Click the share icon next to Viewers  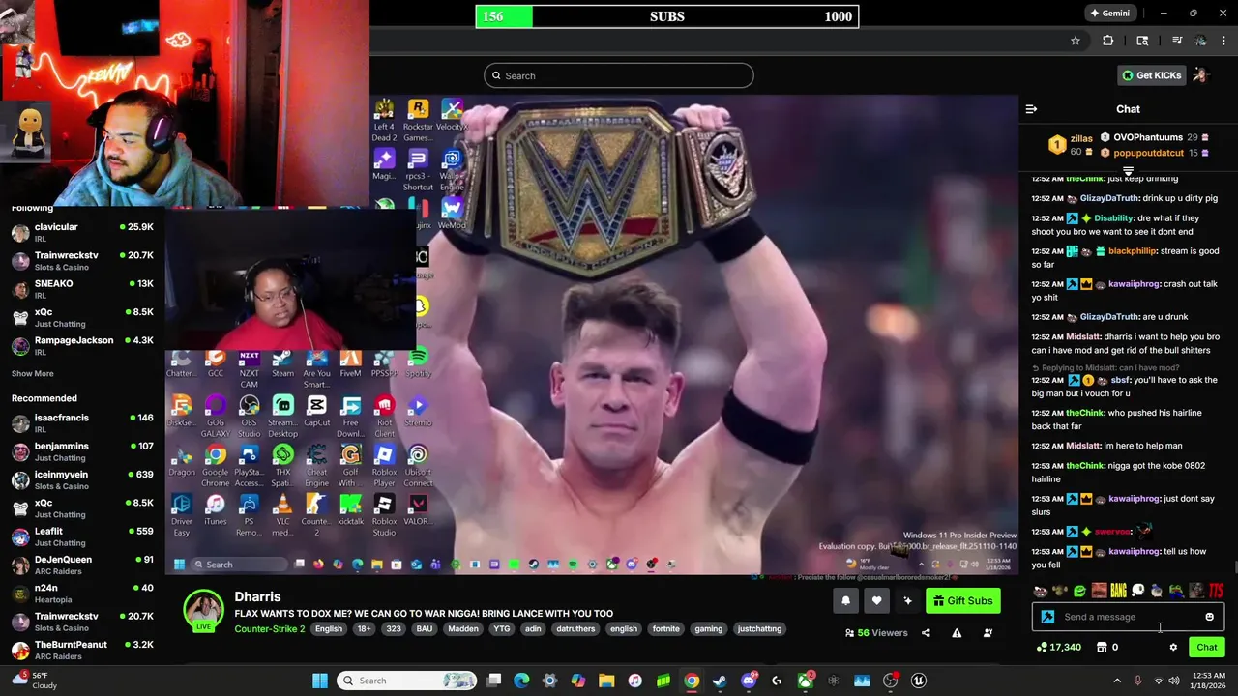coord(926,633)
